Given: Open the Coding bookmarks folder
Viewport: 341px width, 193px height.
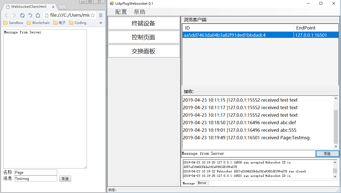Looking at the screenshot, I should 78,23.
